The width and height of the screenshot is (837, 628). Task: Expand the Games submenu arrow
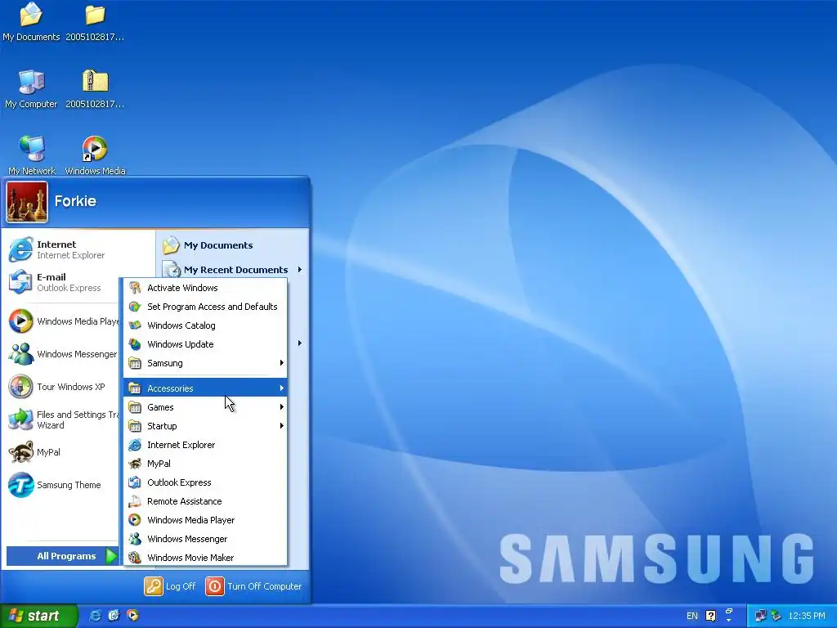click(x=282, y=407)
